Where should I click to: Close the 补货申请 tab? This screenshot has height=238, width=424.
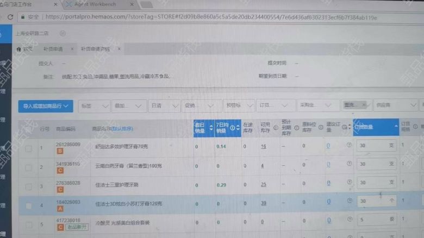point(70,49)
